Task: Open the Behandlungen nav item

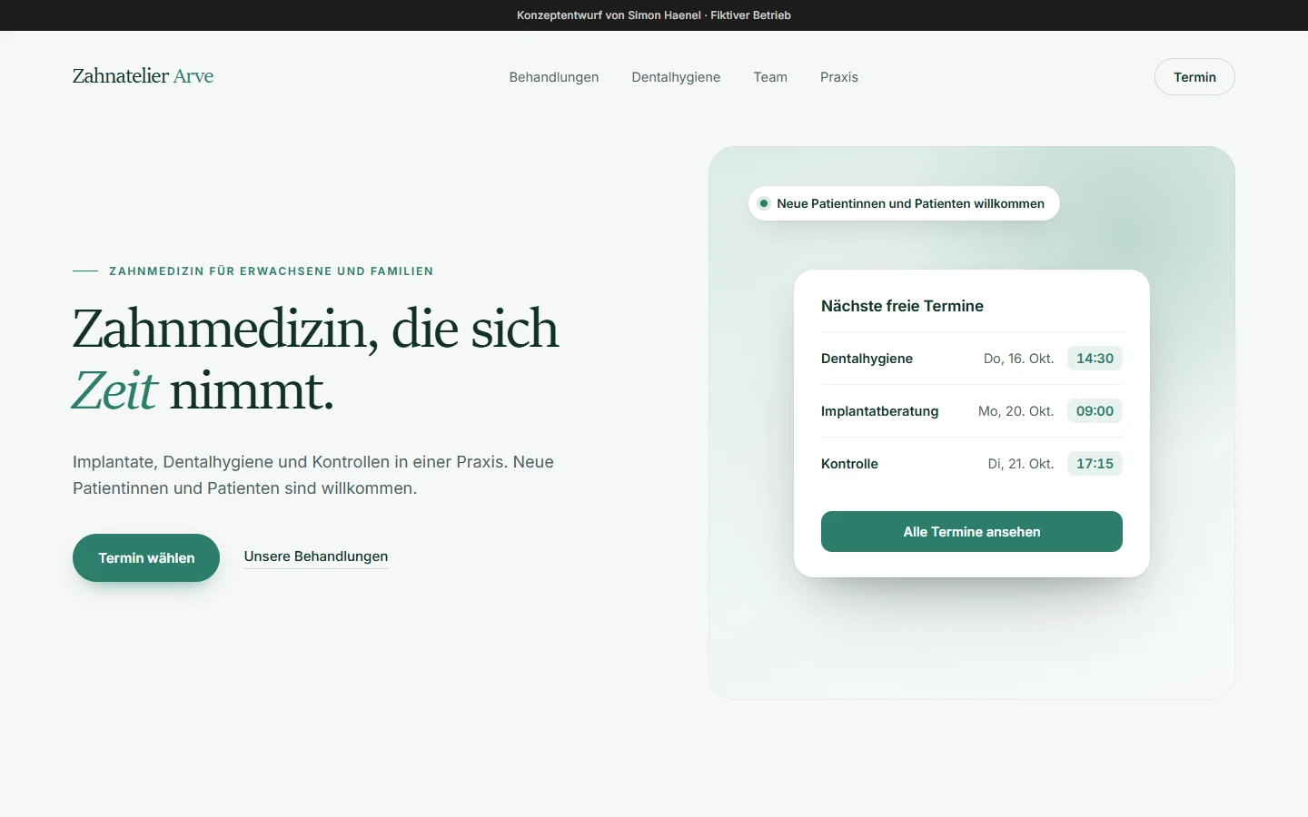Action: pyautogui.click(x=554, y=77)
